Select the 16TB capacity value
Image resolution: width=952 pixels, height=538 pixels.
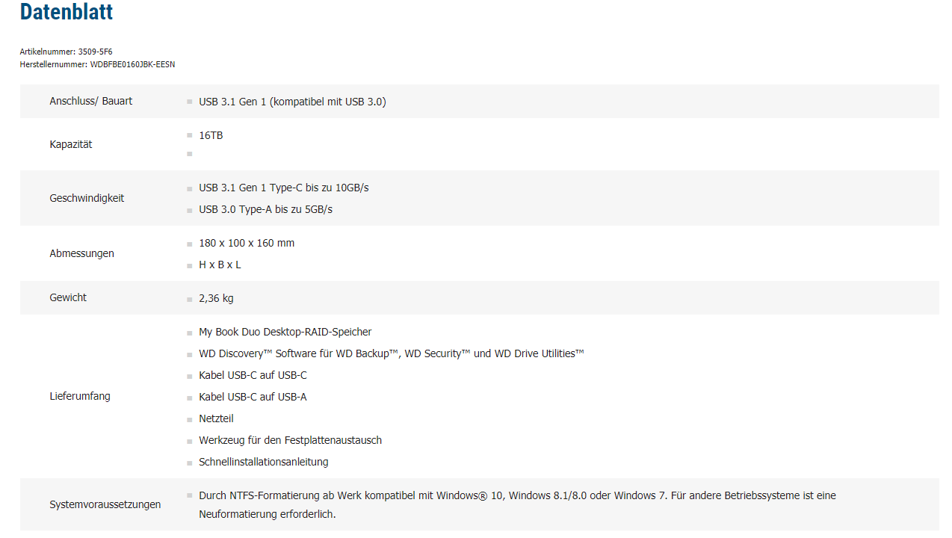[211, 135]
